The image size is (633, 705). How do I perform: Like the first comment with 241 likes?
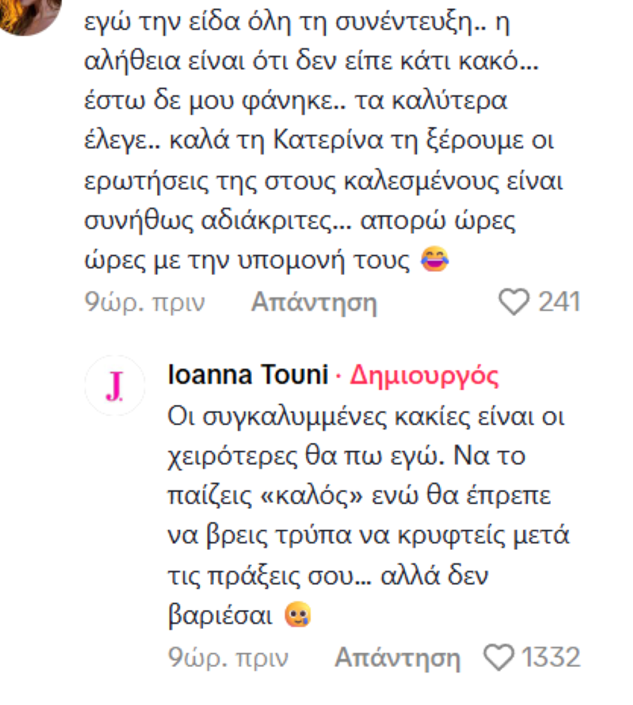pos(513,303)
